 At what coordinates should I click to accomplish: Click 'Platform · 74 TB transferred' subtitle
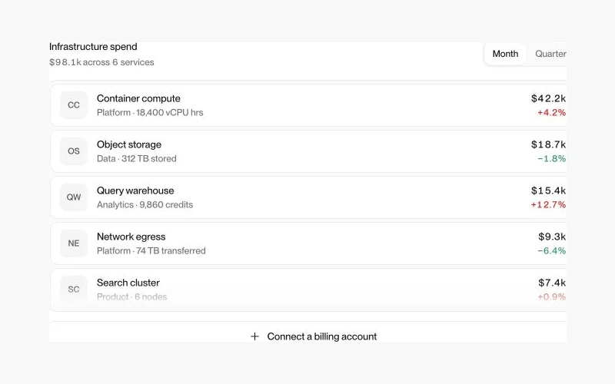pos(151,251)
